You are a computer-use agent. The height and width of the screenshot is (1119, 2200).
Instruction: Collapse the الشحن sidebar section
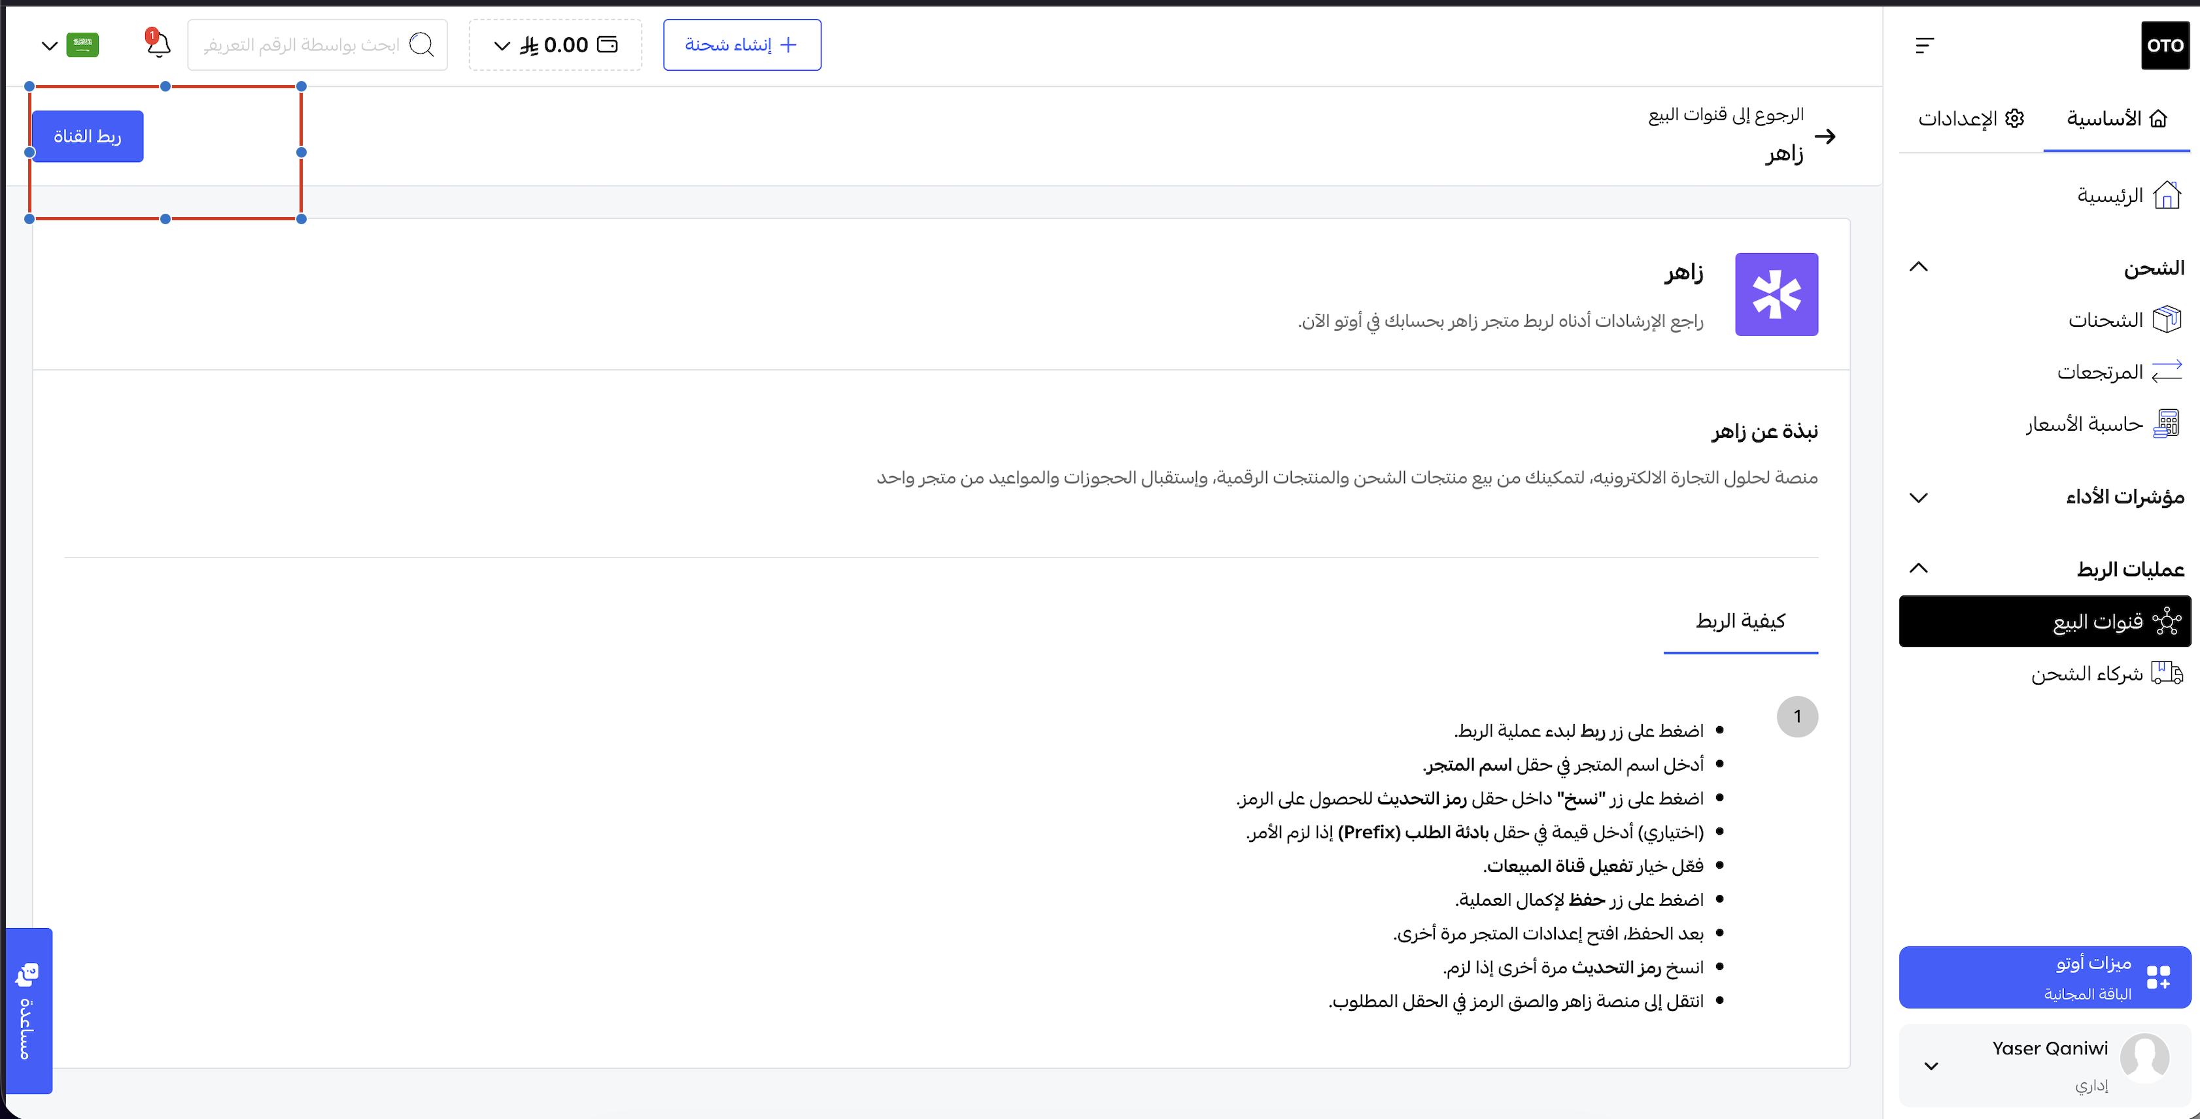tap(1918, 267)
